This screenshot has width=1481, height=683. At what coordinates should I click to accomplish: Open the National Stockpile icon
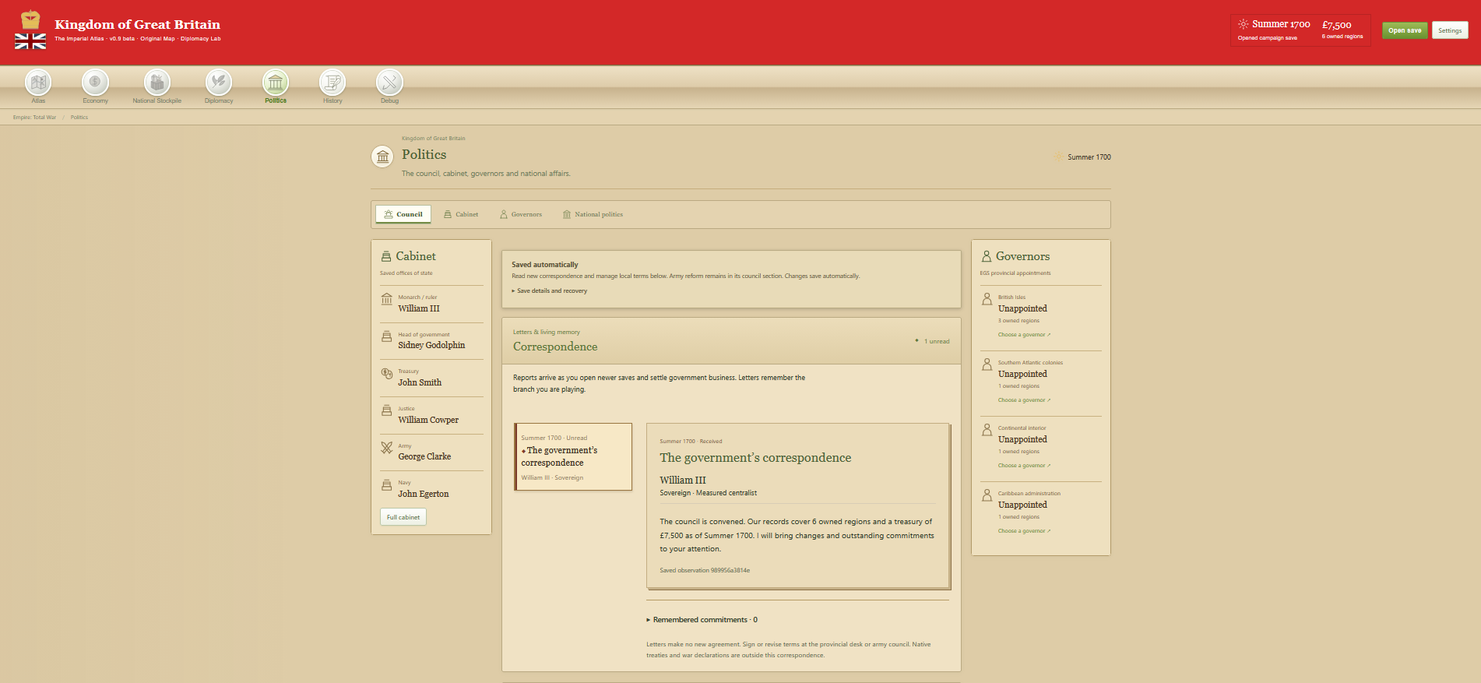[157, 83]
